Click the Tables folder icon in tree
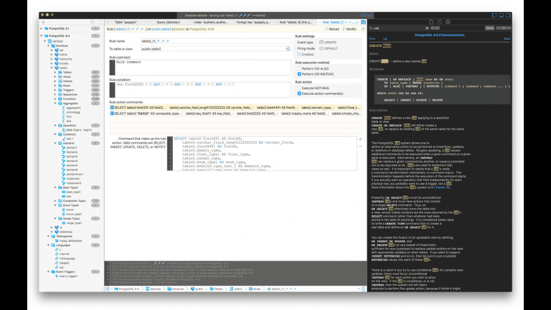Screen dimensions: 551x310 60,72
